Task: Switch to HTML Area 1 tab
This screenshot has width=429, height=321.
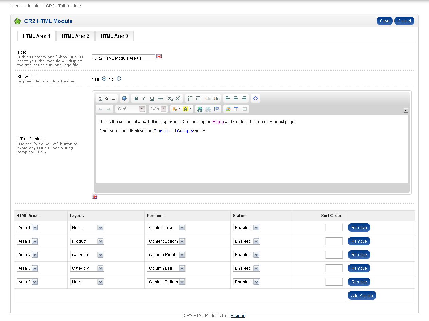Action: click(36, 36)
